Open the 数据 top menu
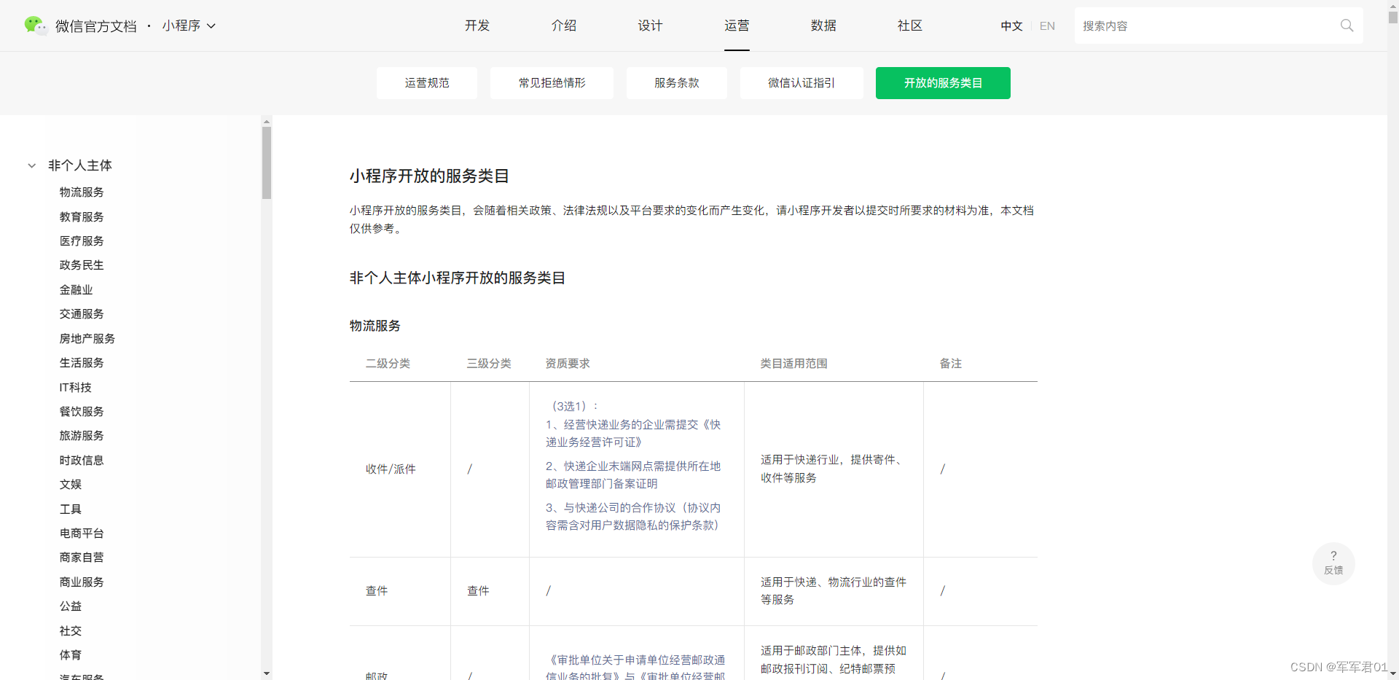The image size is (1399, 680). point(823,26)
